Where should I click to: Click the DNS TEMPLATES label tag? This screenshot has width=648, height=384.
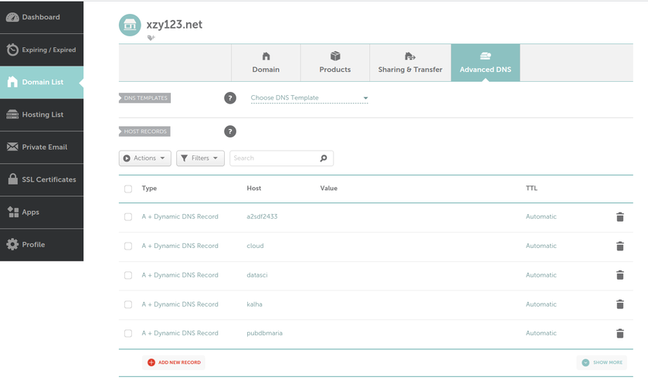pyautogui.click(x=145, y=98)
